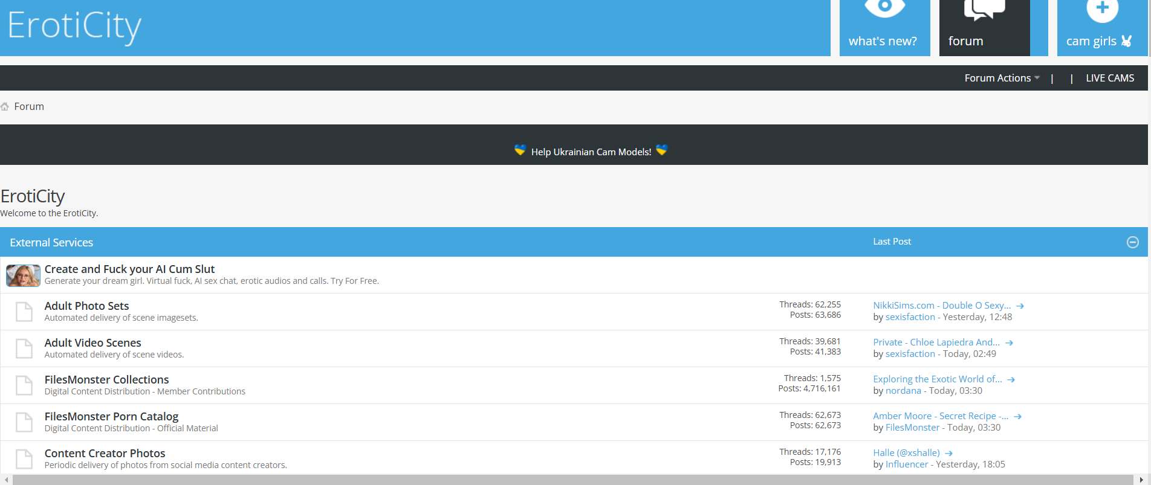Open the FilesMonster Collections forum

(106, 380)
